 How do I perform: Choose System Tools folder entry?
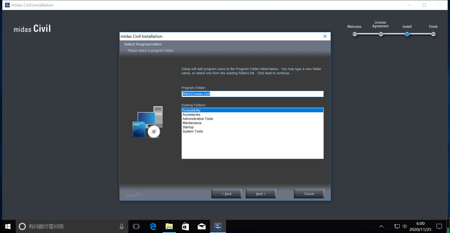pyautogui.click(x=253, y=131)
